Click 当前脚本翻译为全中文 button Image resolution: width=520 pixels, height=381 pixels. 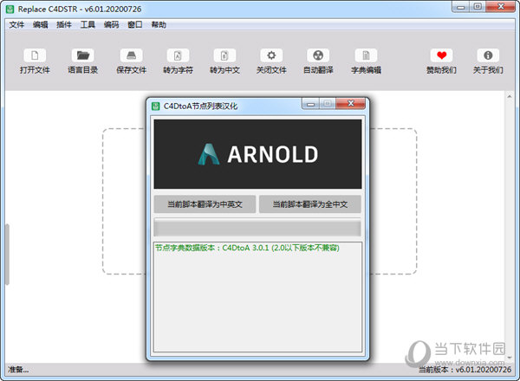[310, 204]
